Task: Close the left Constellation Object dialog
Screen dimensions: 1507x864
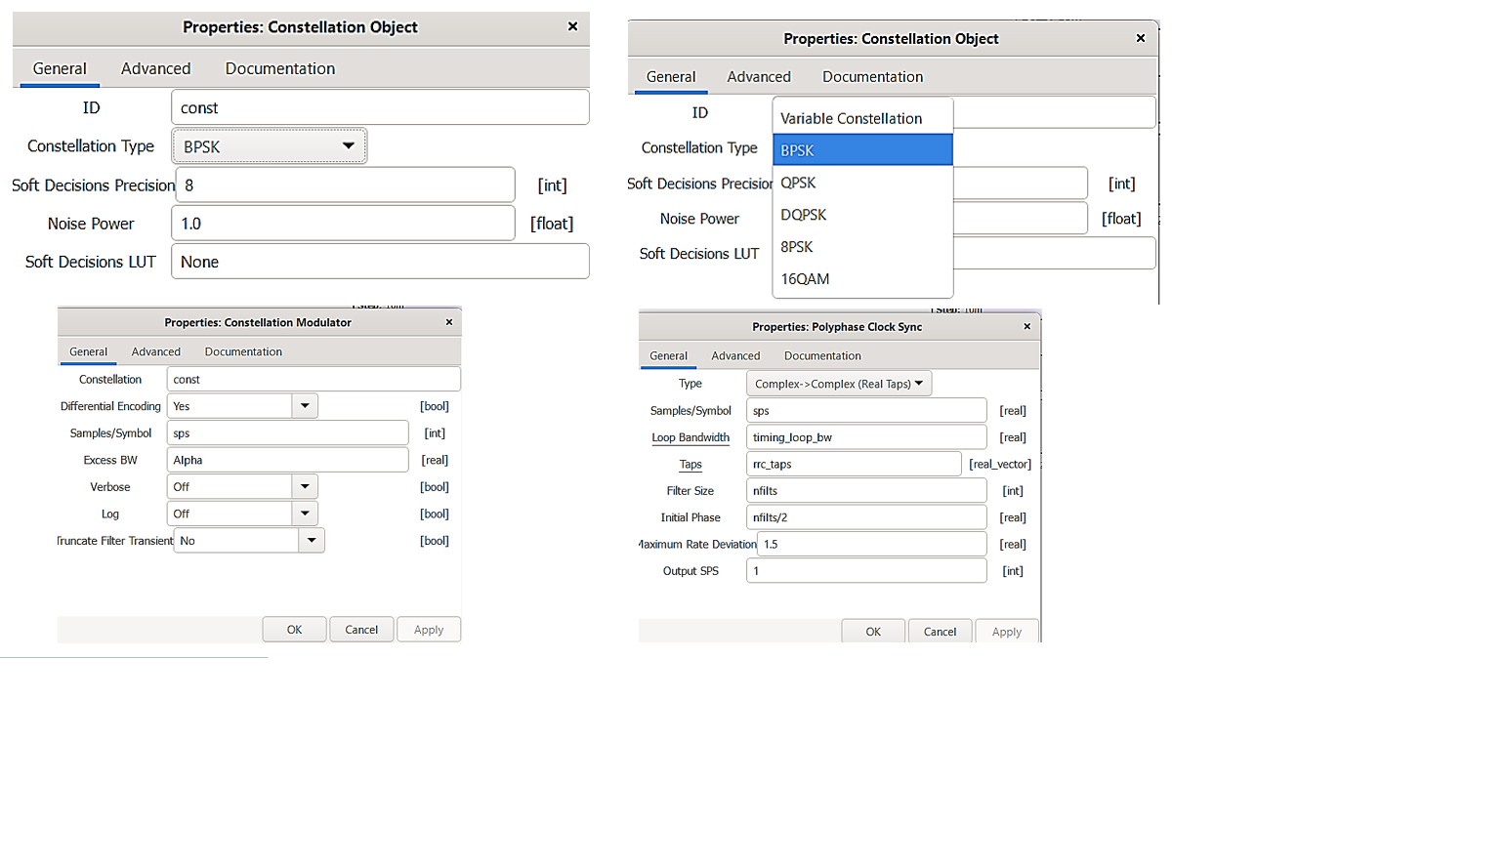Action: 572,26
